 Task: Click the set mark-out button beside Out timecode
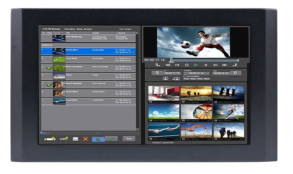pyautogui.click(x=235, y=73)
